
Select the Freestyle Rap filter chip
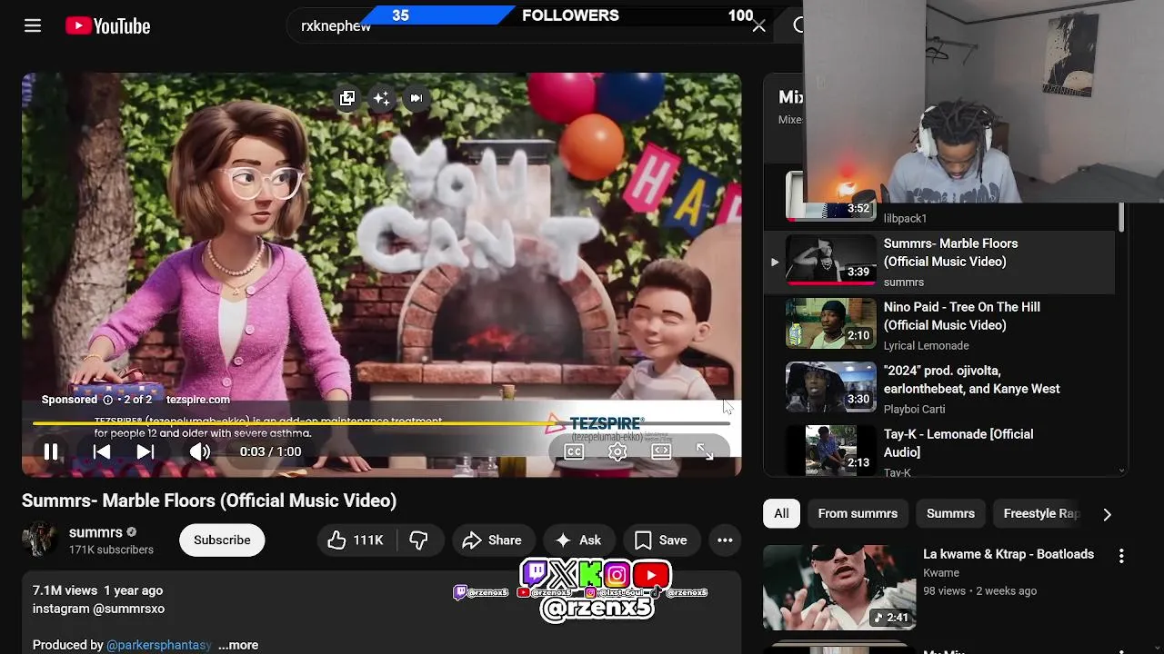(x=1040, y=513)
